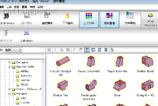Switch to the details view mode
This screenshot has width=158, height=106.
(x=106, y=50)
